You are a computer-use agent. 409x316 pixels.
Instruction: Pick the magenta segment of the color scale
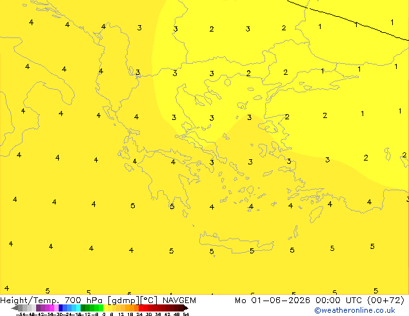[52, 308]
